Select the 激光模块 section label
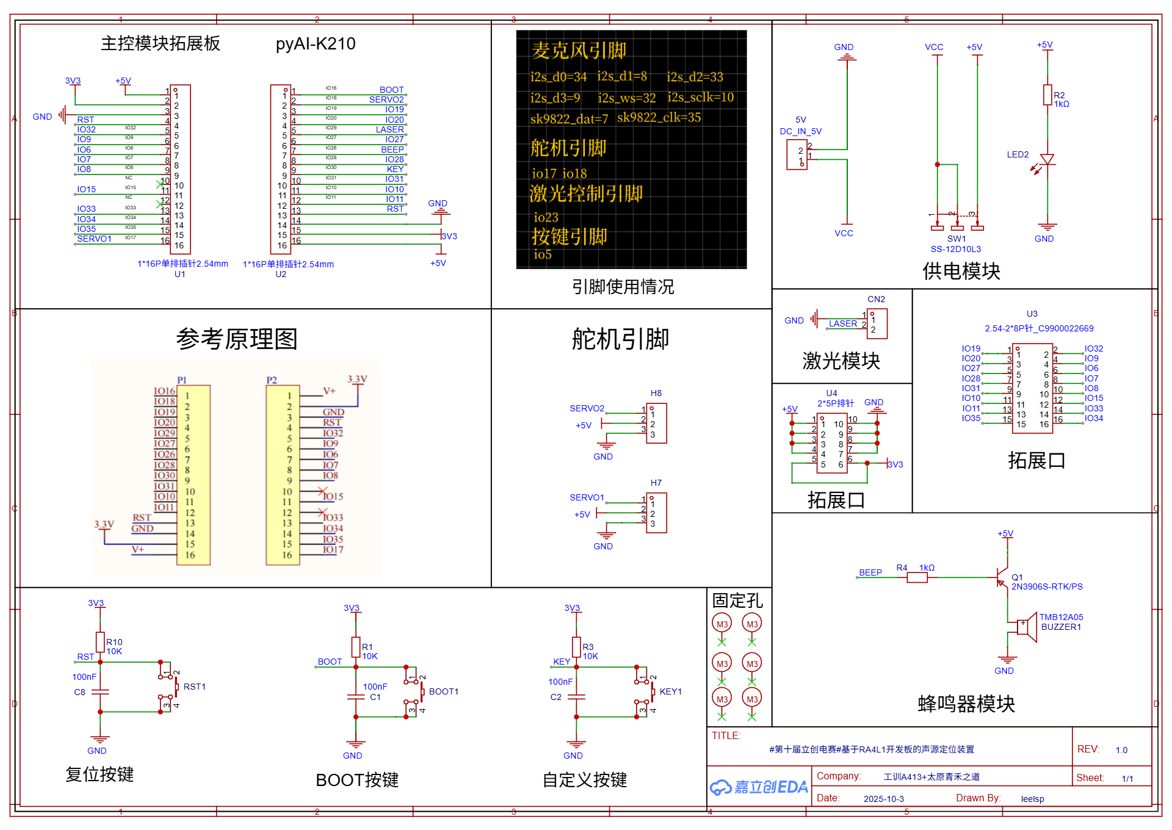1172x830 pixels. click(x=841, y=361)
